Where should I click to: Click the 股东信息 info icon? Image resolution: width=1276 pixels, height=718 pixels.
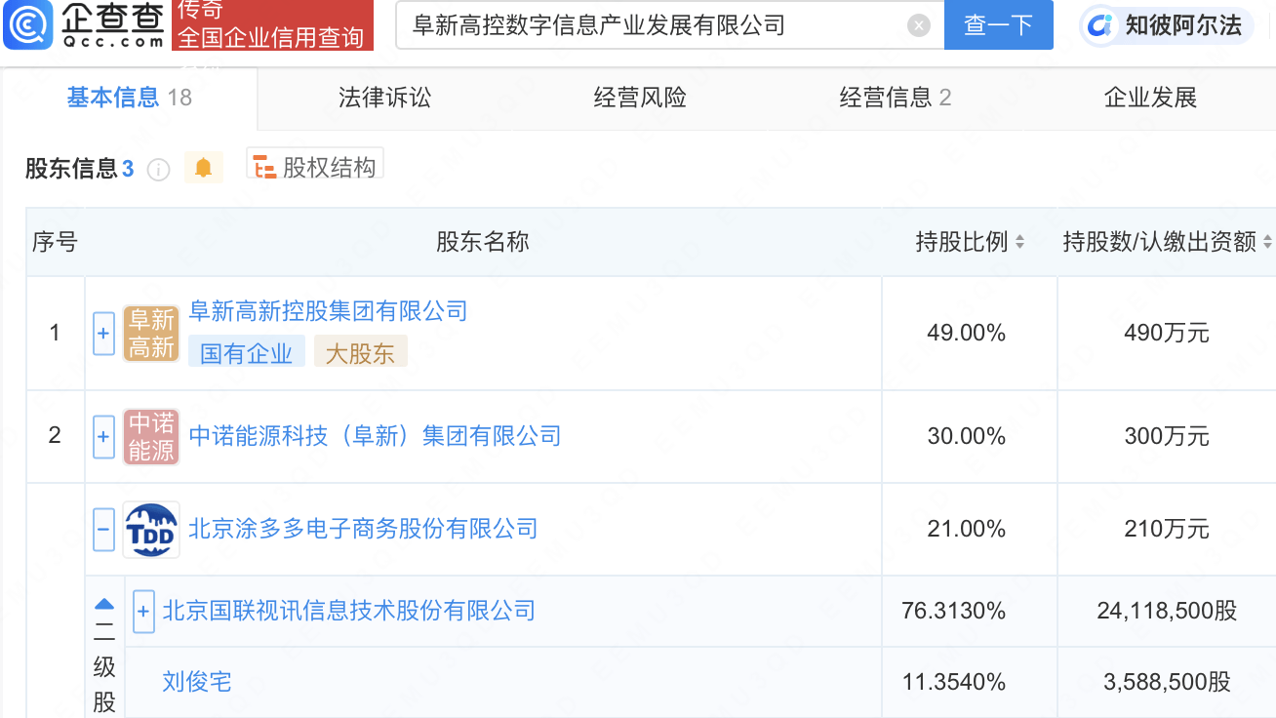coord(158,170)
